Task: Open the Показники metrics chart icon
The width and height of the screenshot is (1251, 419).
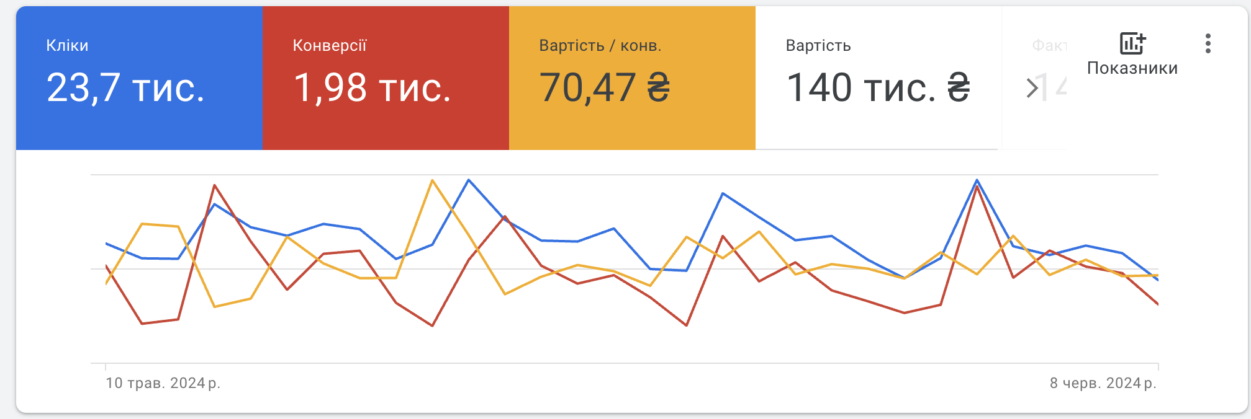Action: click(x=1132, y=43)
